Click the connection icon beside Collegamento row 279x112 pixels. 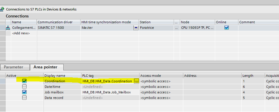[8, 28]
